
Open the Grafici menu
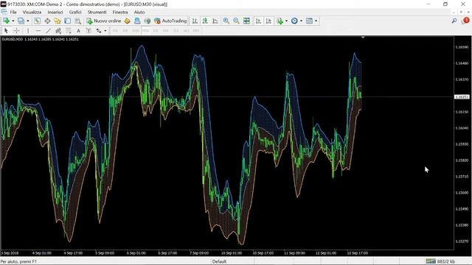pyautogui.click(x=75, y=12)
